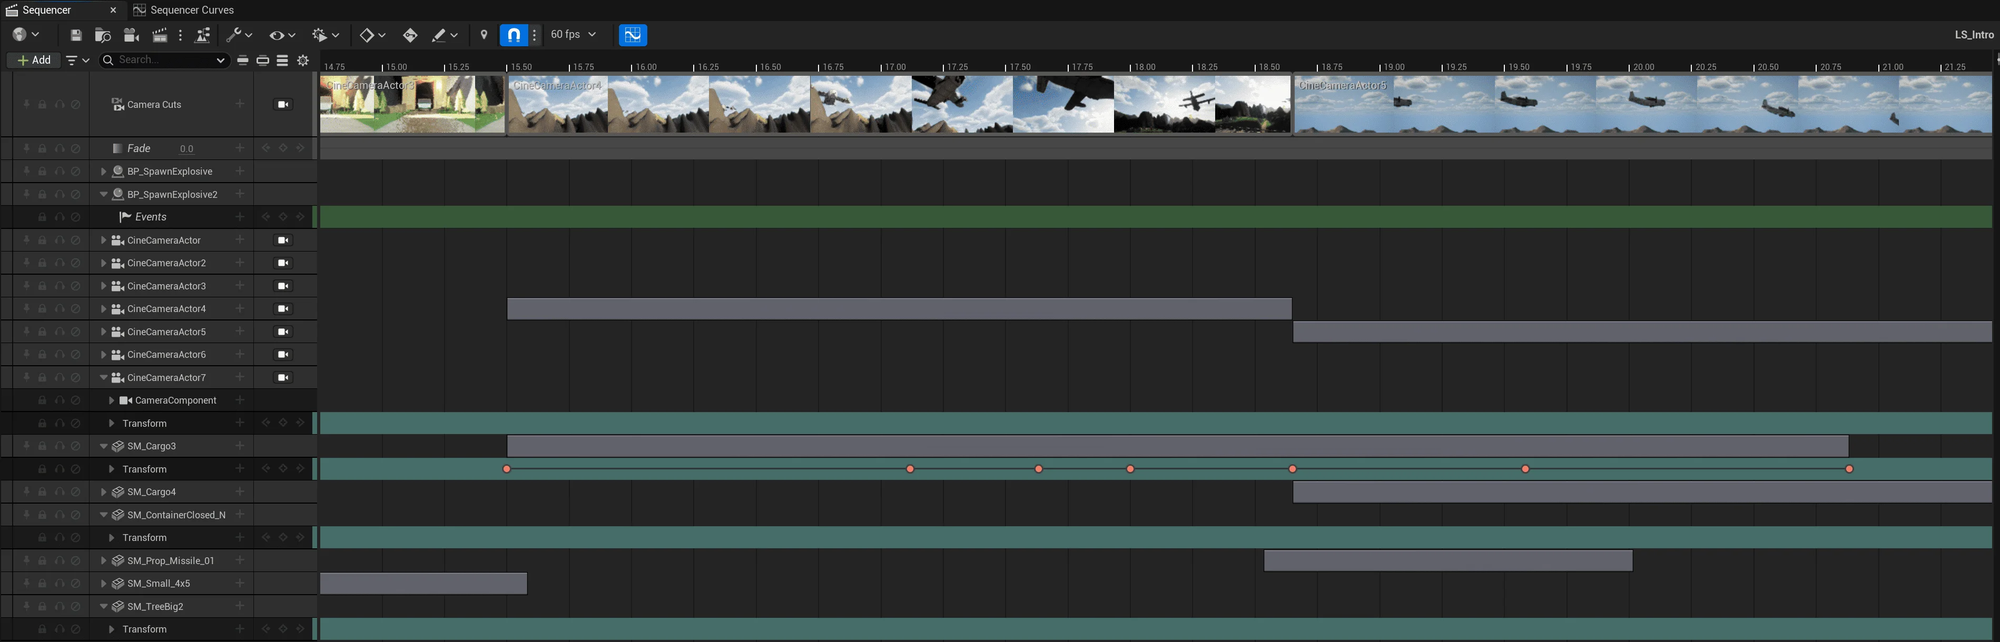
Task: Add a new Camera Cuts section
Action: coord(240,104)
